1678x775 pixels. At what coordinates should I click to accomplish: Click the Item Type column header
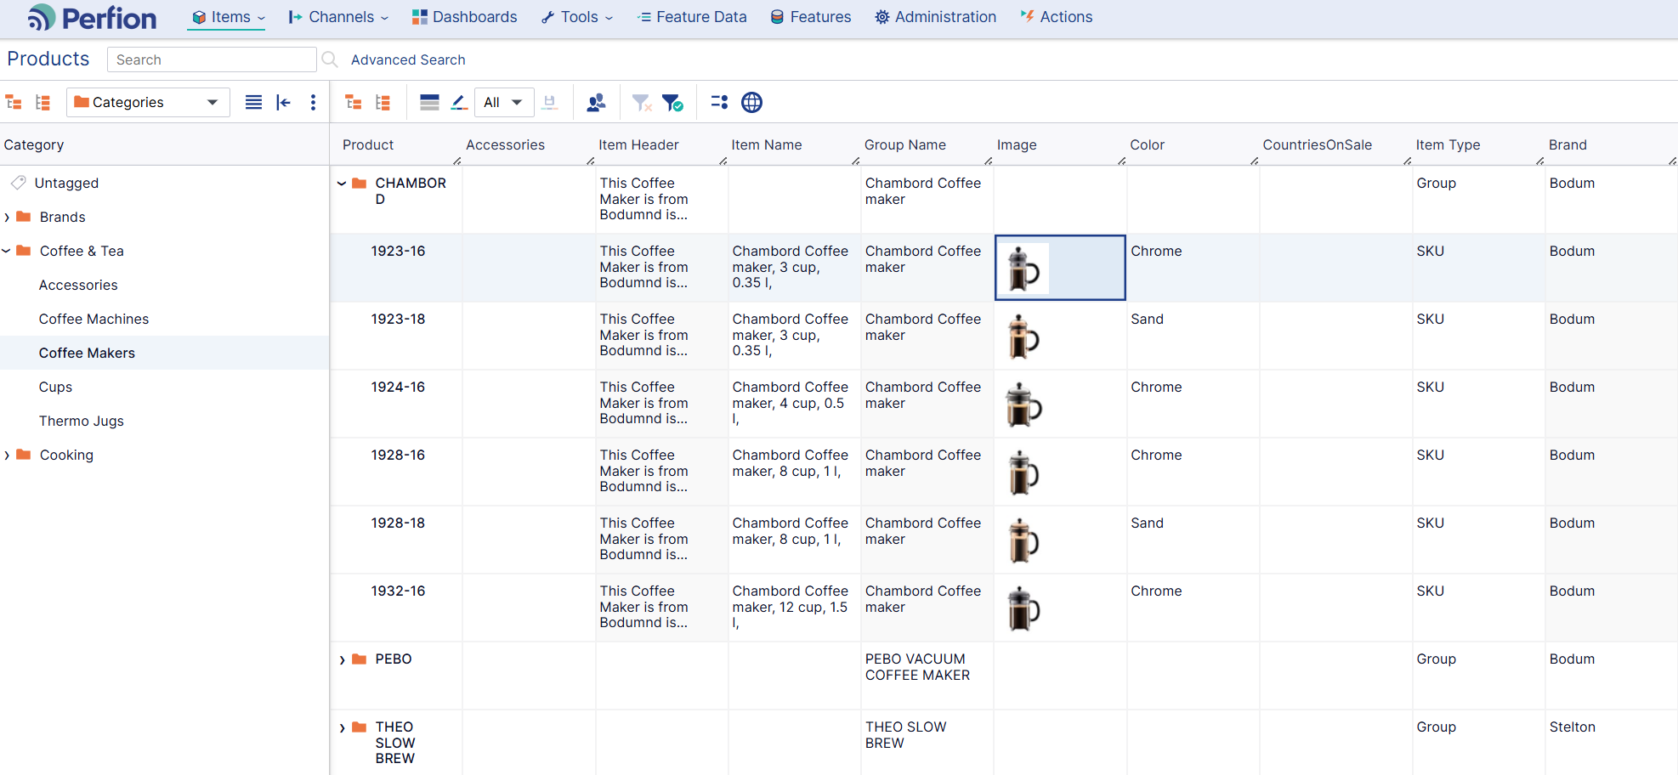coord(1448,144)
